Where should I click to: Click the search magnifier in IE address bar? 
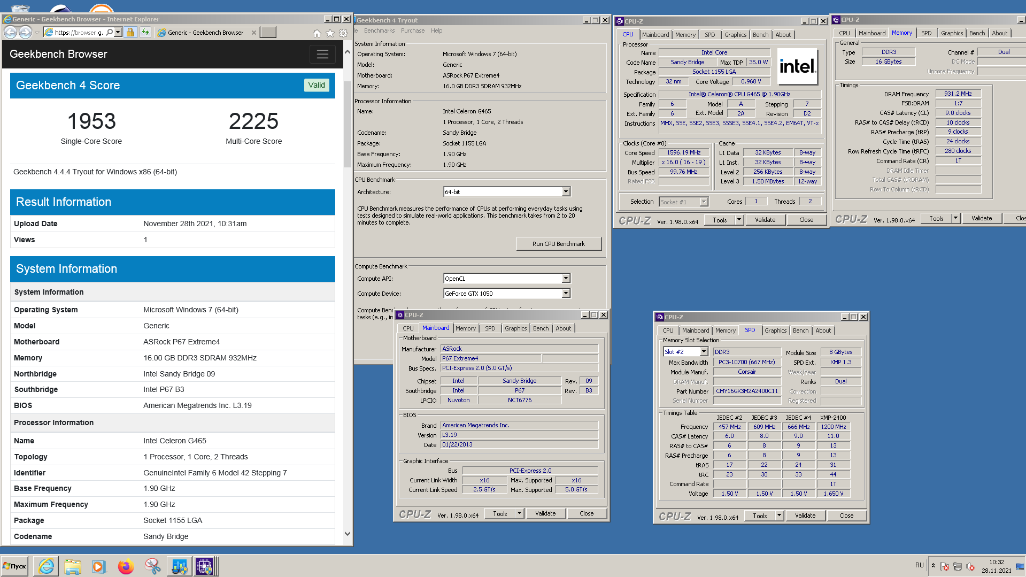(110, 33)
